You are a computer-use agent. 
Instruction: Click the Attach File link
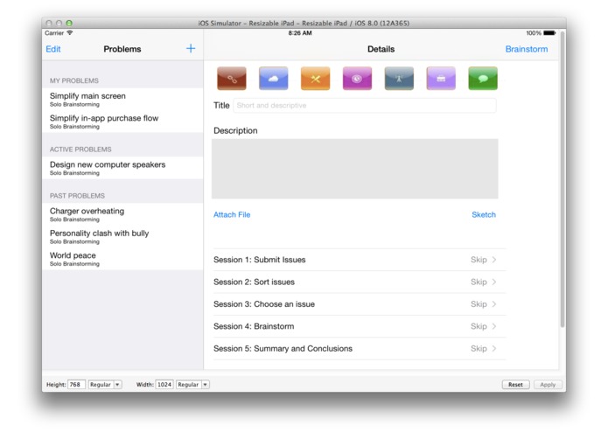[x=232, y=214]
